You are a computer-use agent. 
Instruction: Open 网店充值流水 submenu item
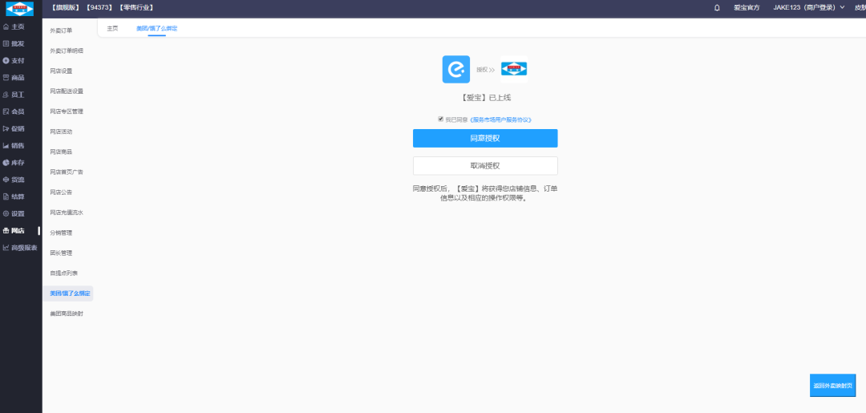67,213
